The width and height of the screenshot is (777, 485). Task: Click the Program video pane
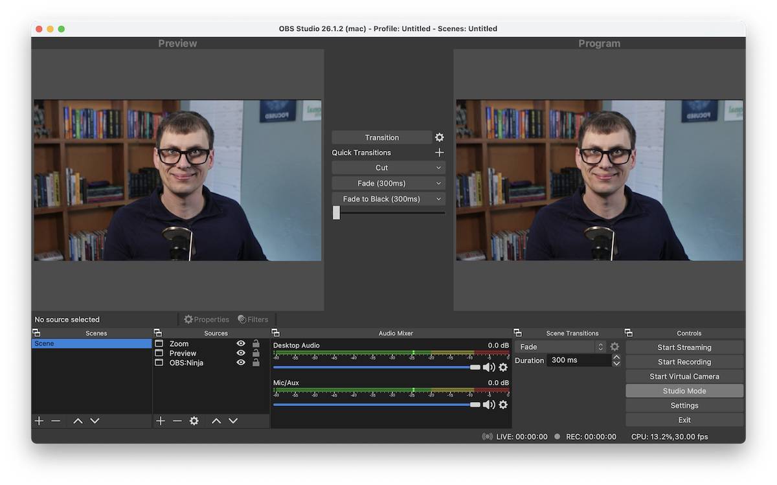pos(600,180)
